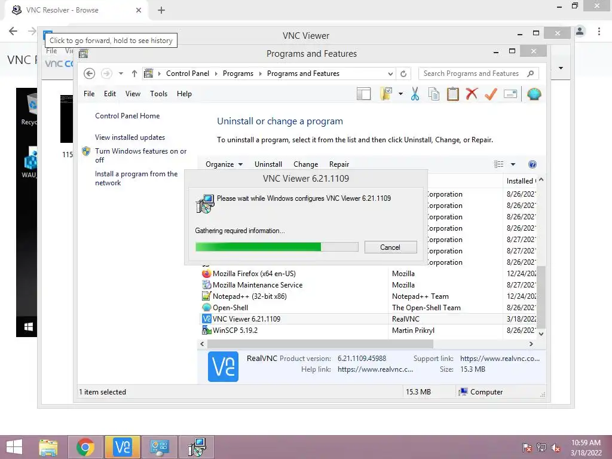This screenshot has height=459, width=612.
Task: Expand breadcrumb arrow after Control Panel
Action: click(216, 74)
